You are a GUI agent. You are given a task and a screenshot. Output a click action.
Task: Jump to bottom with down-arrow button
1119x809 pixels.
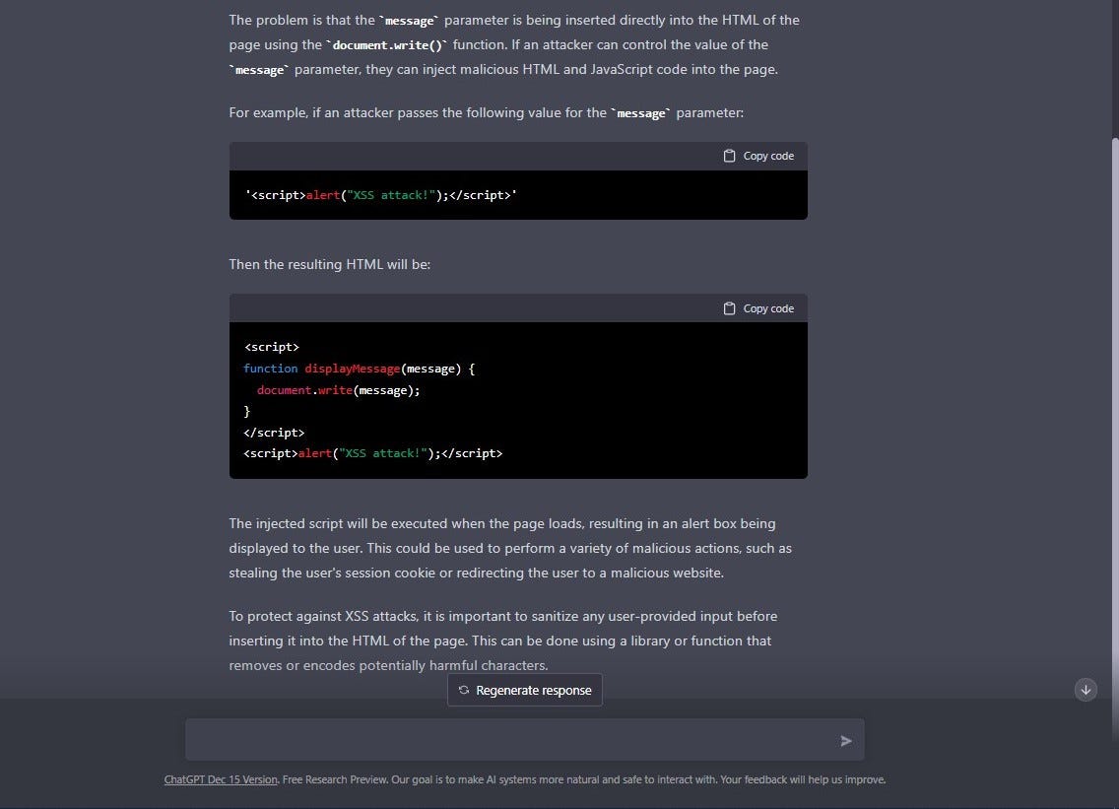coord(1086,690)
